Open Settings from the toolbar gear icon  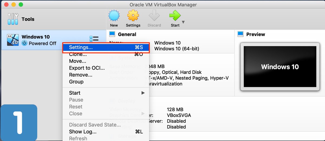(x=133, y=16)
